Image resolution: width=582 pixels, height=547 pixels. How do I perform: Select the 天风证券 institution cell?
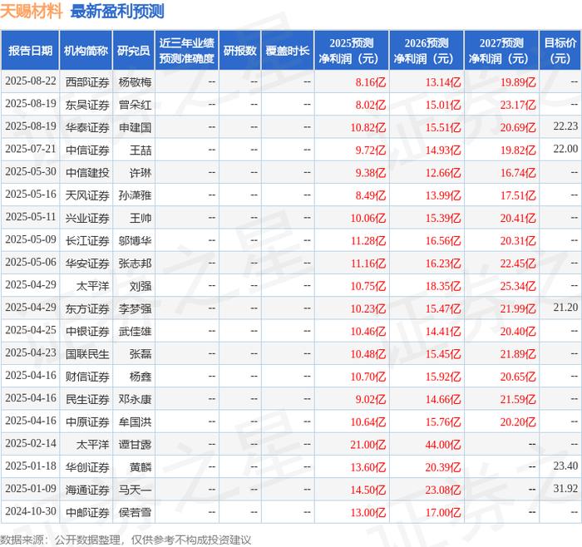pos(87,195)
